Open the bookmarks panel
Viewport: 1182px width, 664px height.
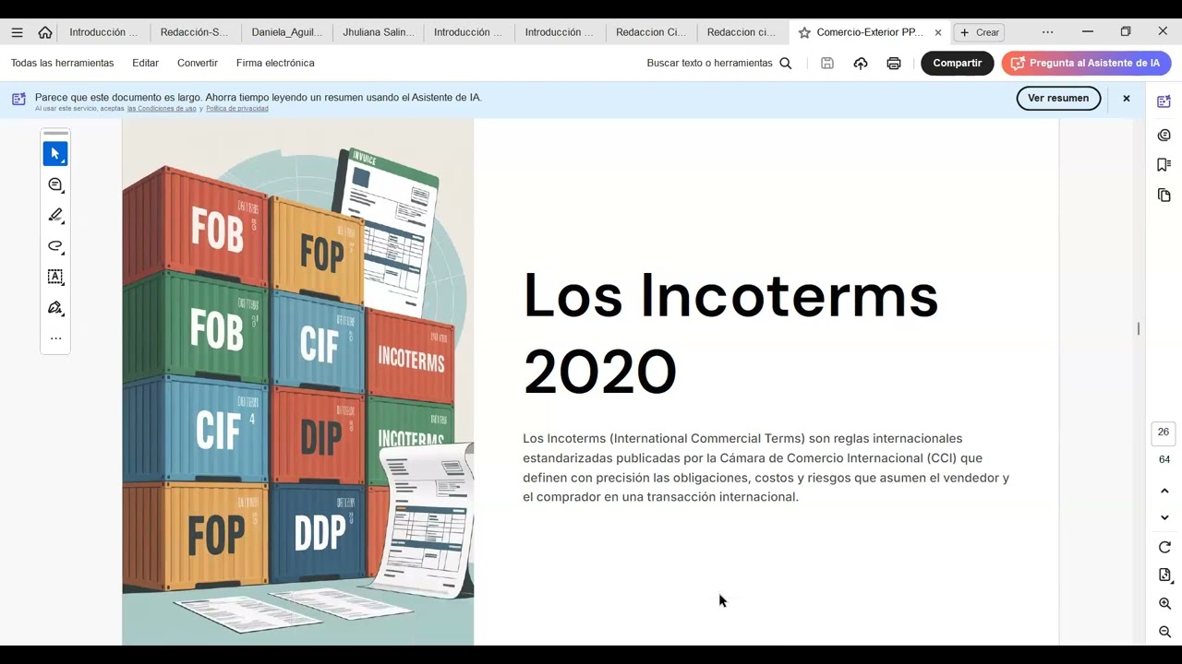click(1164, 165)
